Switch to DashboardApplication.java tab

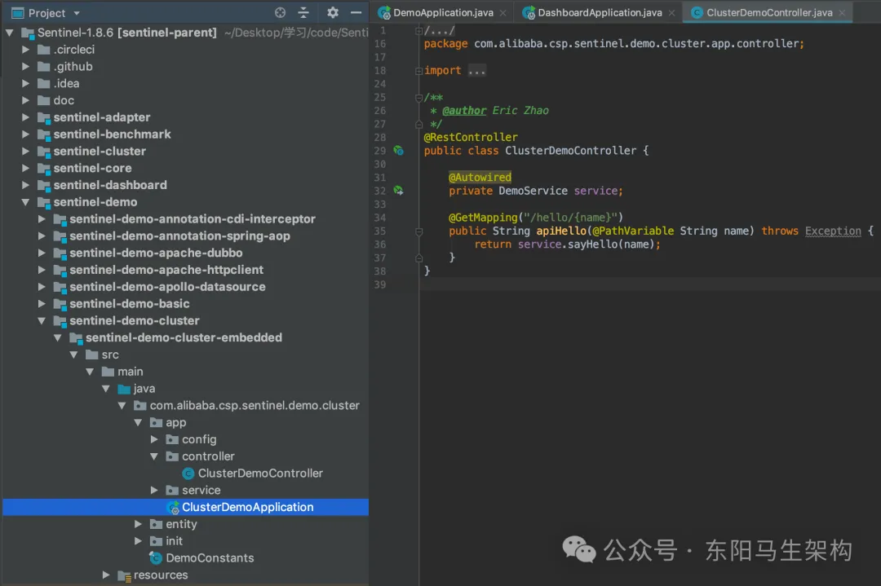pos(599,13)
